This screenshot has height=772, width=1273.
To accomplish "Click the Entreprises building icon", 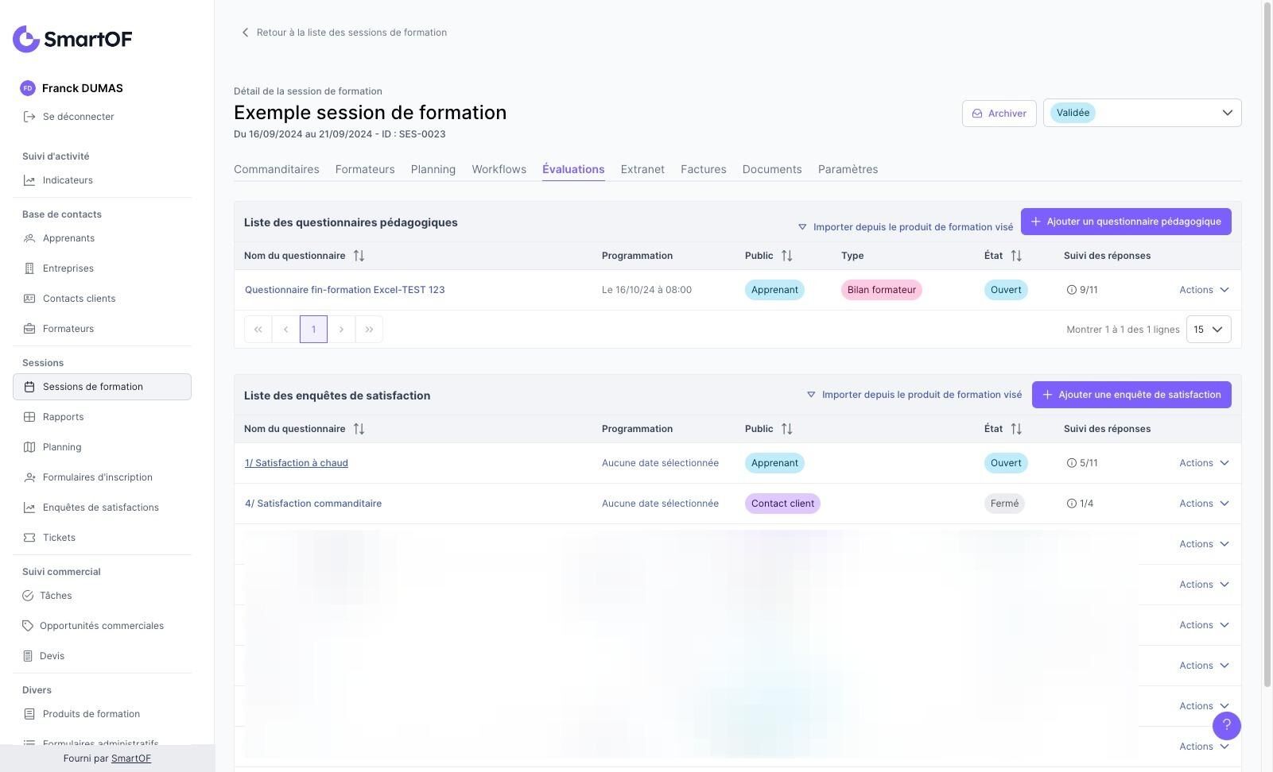I will click(x=29, y=268).
